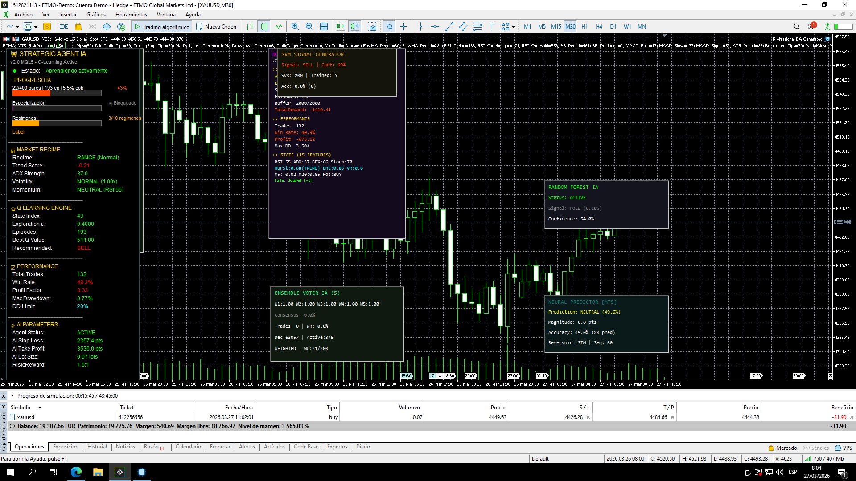Toggle the Trading algorítmico button
This screenshot has width=856, height=481.
point(162,27)
